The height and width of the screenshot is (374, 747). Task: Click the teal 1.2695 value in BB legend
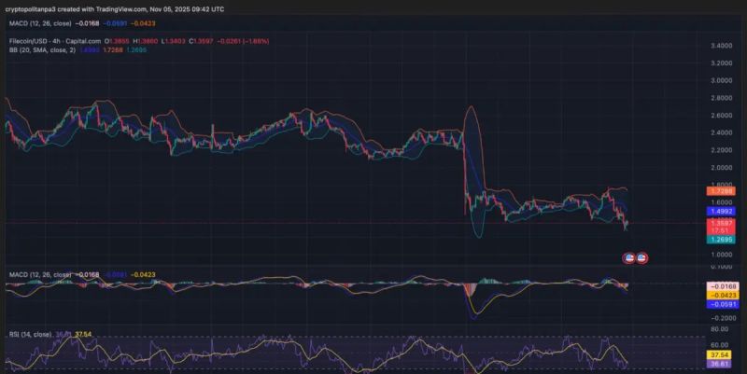(x=136, y=50)
